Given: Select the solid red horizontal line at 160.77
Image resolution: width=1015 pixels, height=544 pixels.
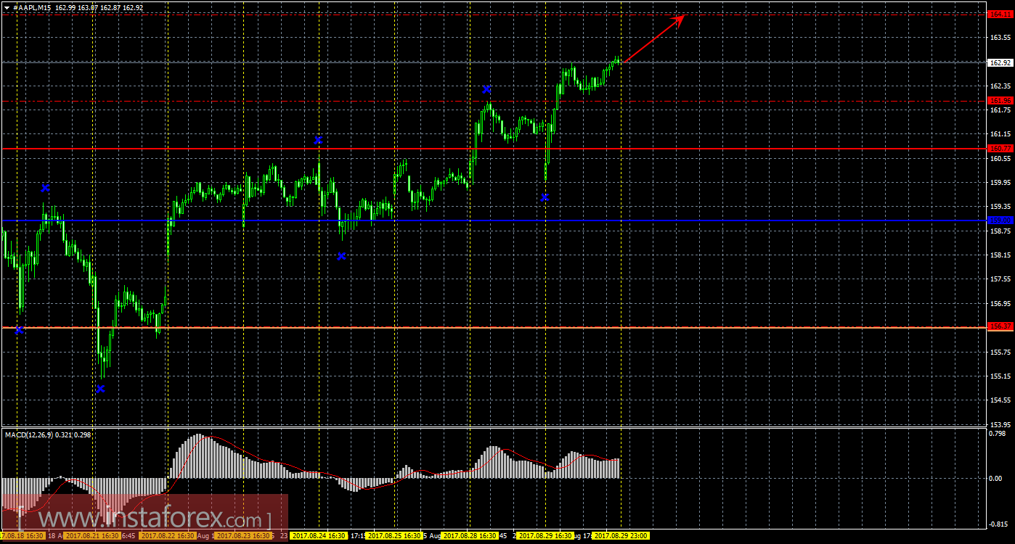Looking at the screenshot, I should (494, 149).
